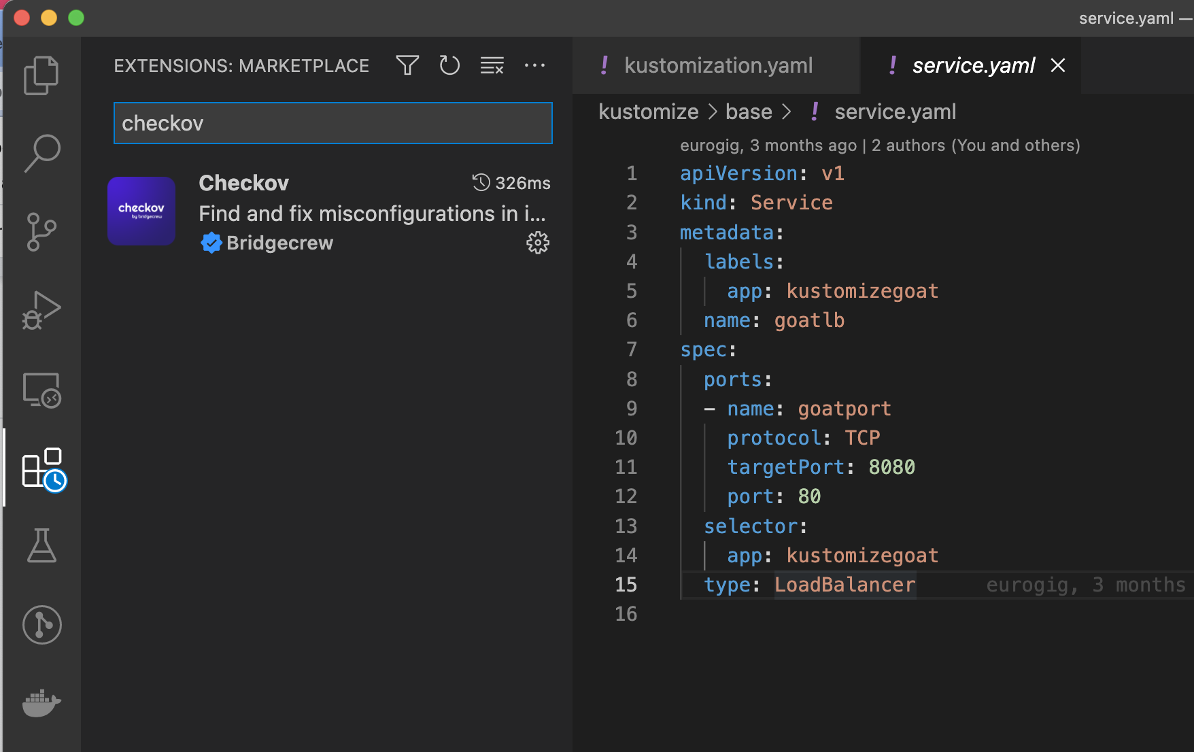1194x752 pixels.
Task: Open Views and More Actions menu
Action: coord(535,65)
